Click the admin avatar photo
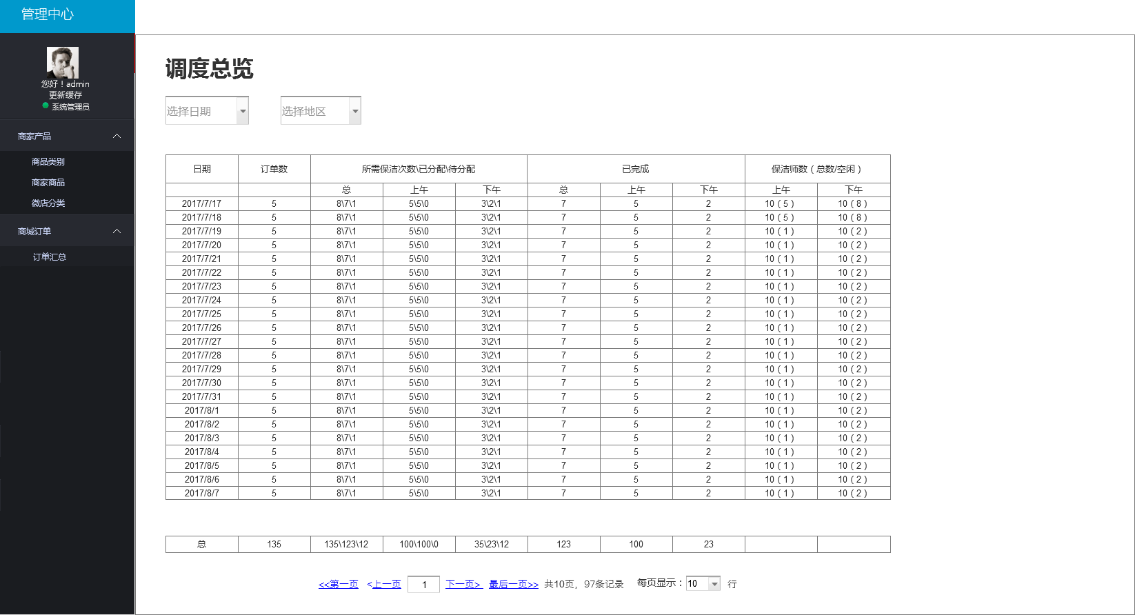1135x615 pixels. click(x=63, y=62)
